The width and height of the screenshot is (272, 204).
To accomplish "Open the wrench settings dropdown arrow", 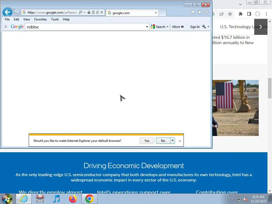I will point(208,27).
